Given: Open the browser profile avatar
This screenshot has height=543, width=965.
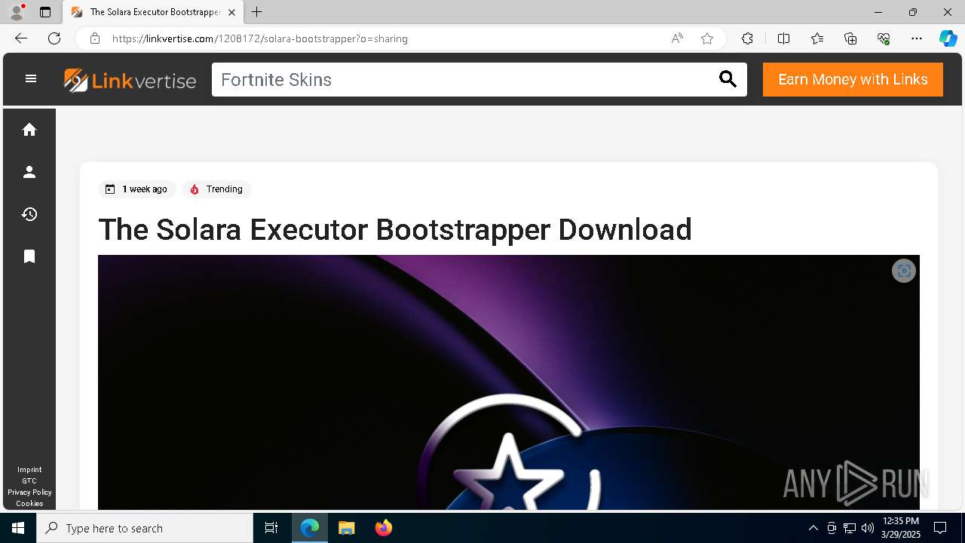Looking at the screenshot, I should (x=17, y=12).
